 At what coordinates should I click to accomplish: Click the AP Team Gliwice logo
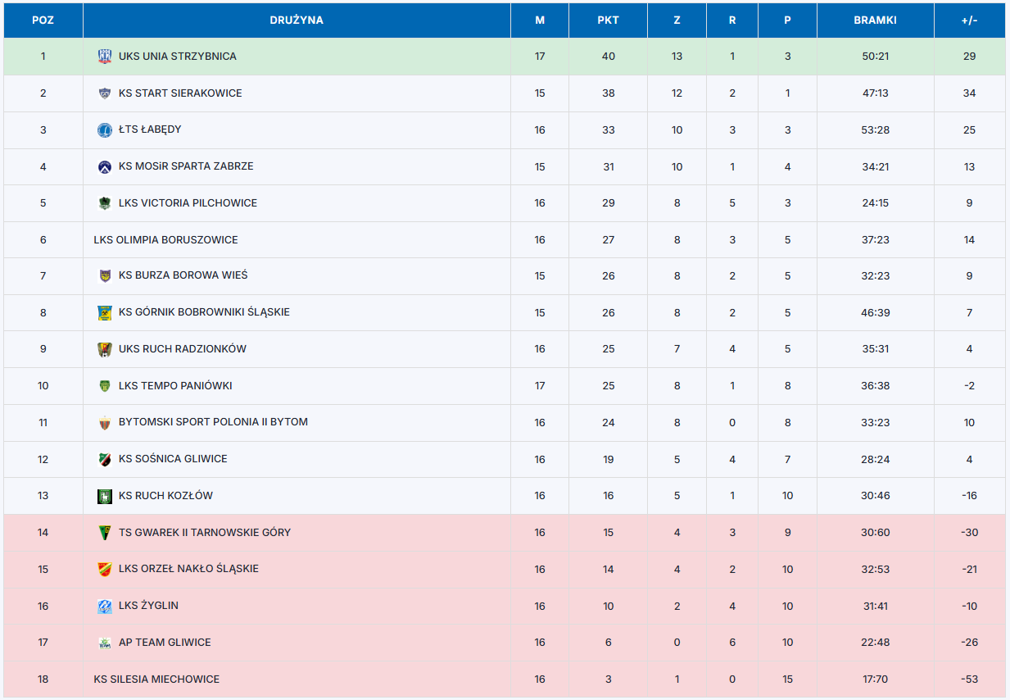pyautogui.click(x=105, y=643)
